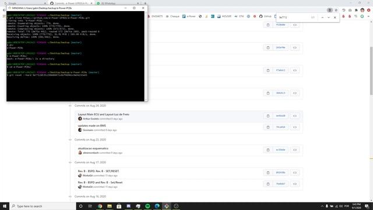This screenshot has height=210, width=373.
Task: Browse repository at 'atualizacao esquematico' commit
Action: tap(295, 150)
